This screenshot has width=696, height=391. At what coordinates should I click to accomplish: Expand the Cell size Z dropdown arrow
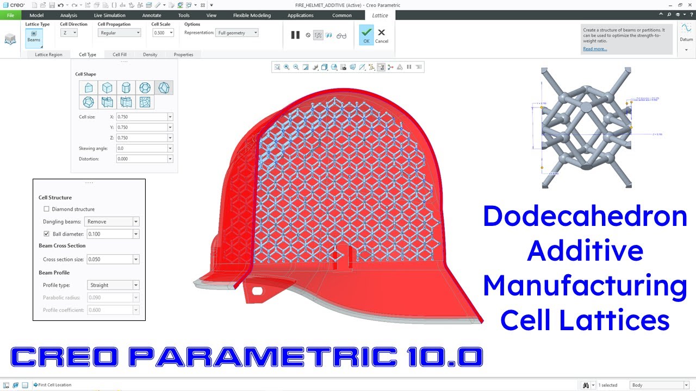point(170,138)
